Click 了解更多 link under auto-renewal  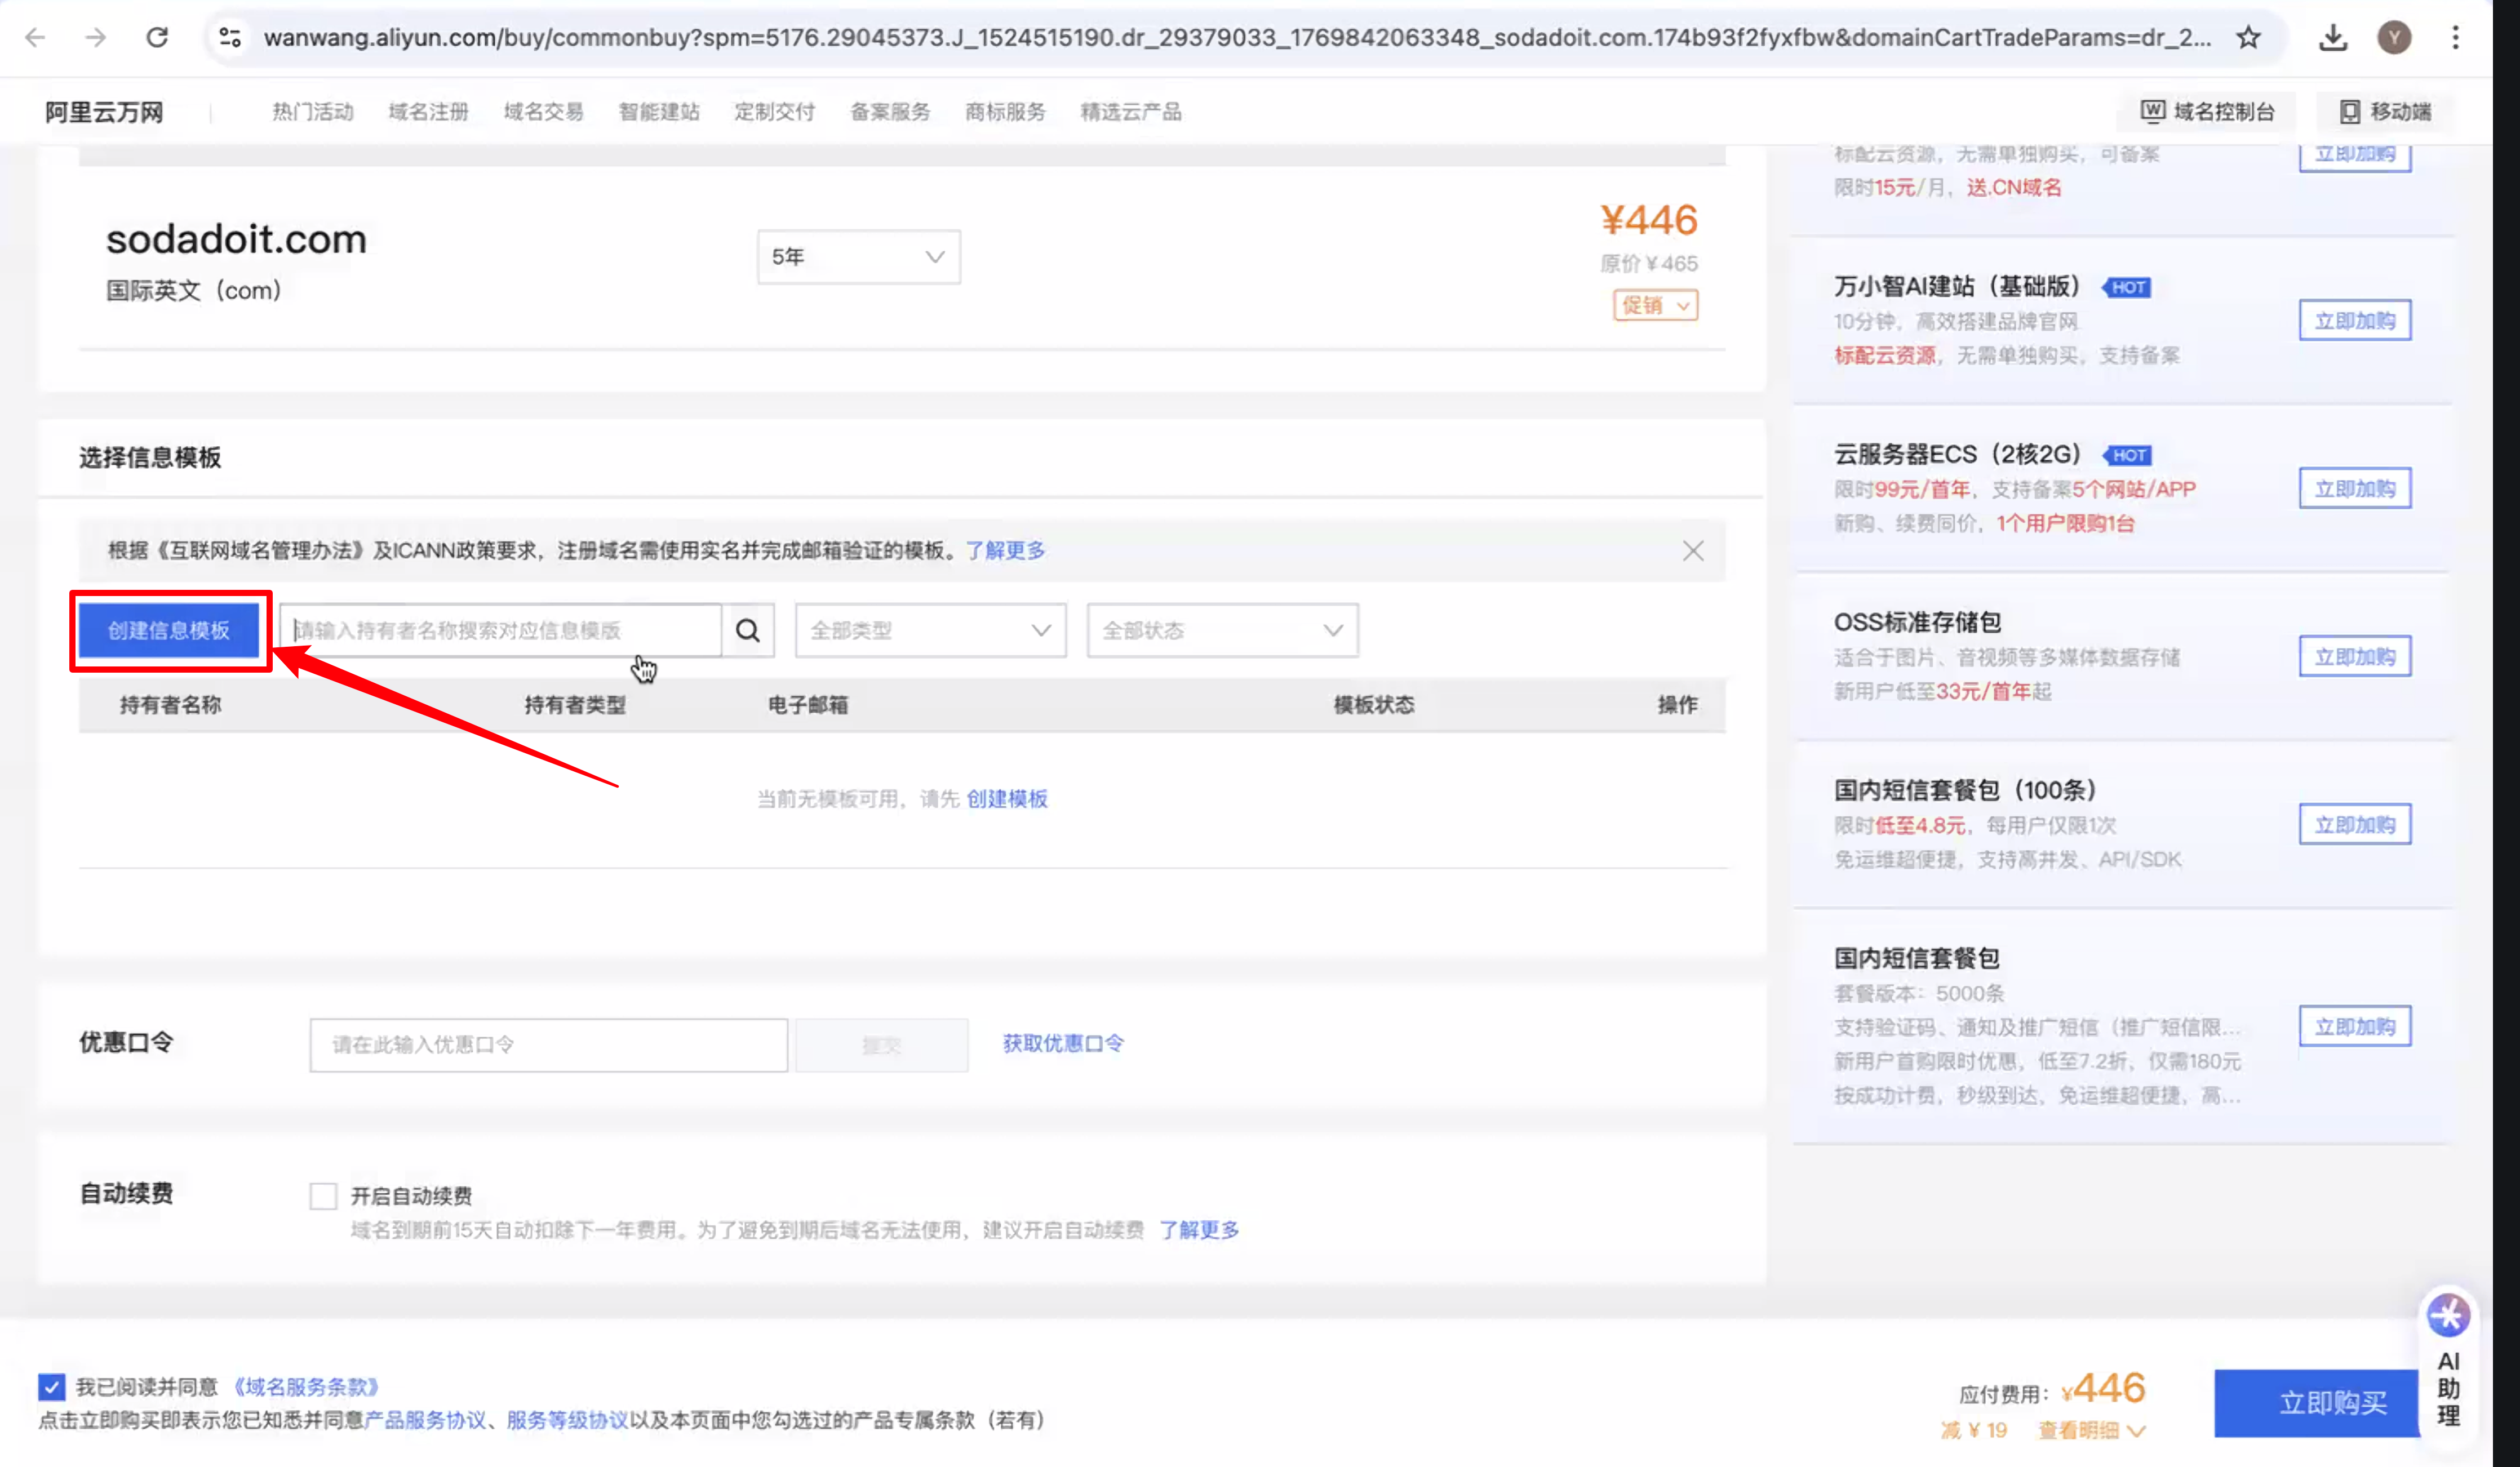coord(1199,1230)
